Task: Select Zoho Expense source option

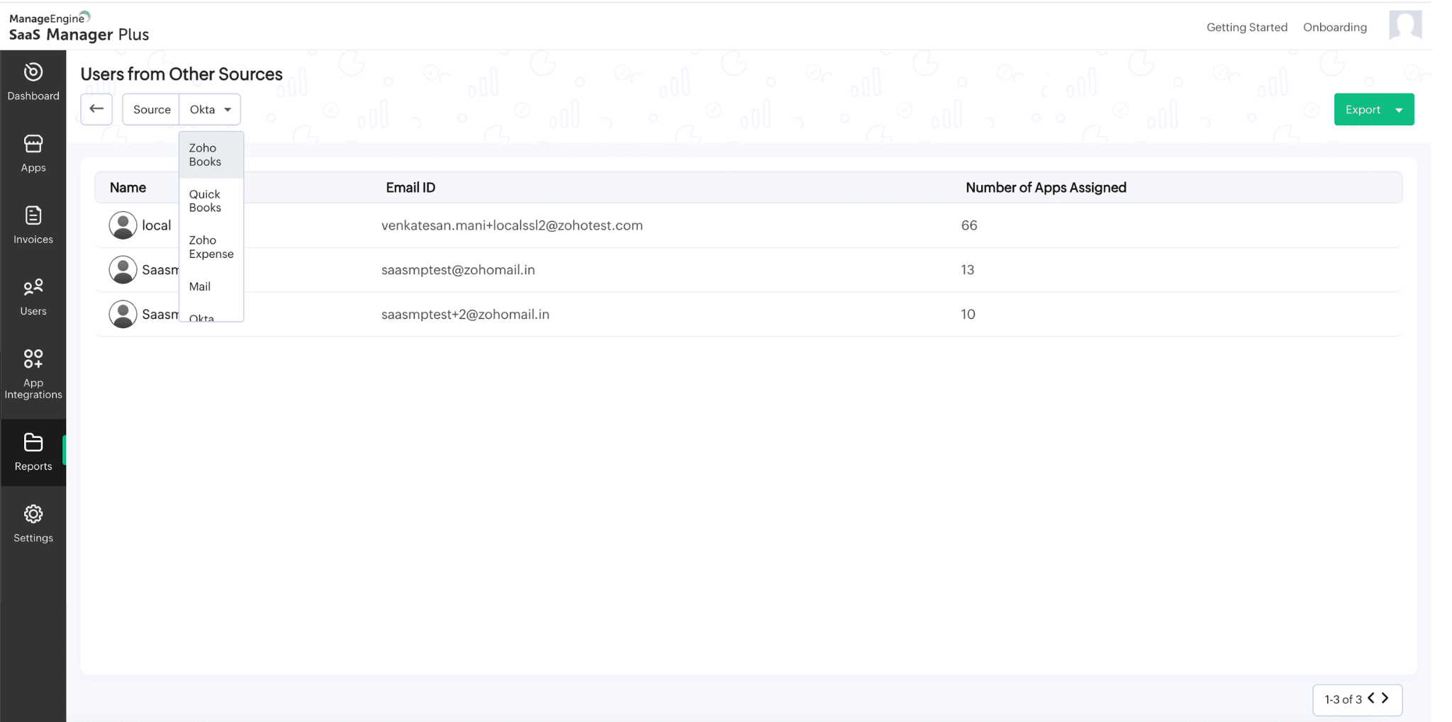Action: click(211, 247)
